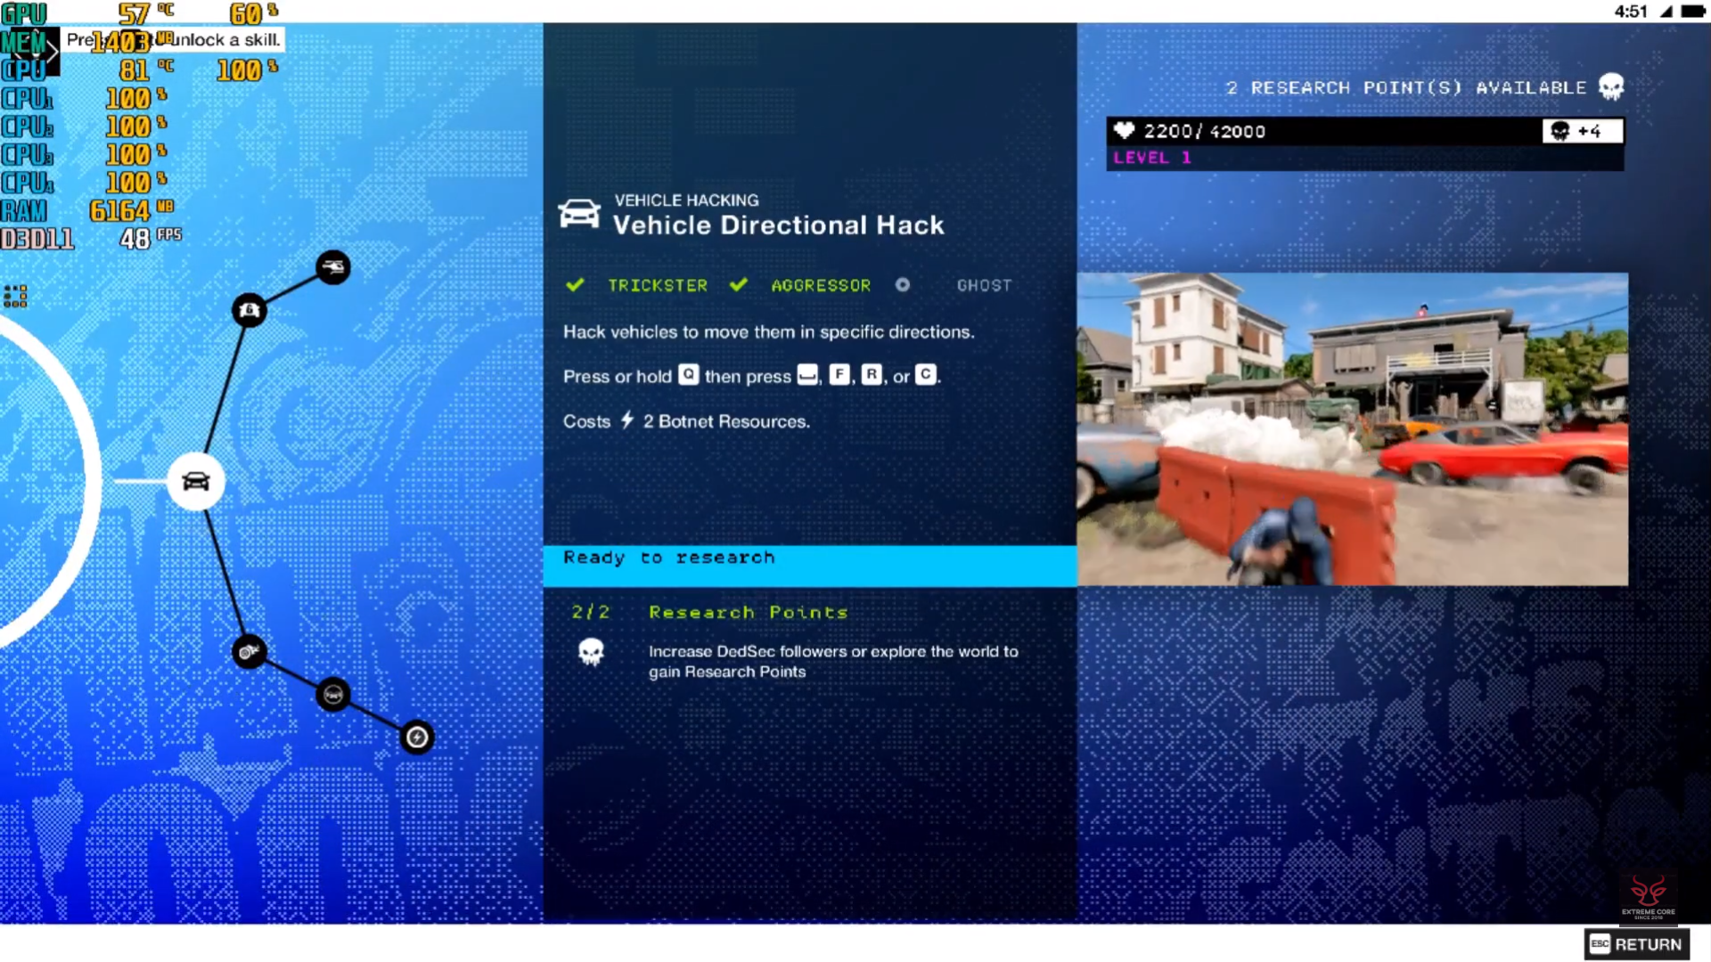Click the +4 skull reward badge
Viewport: 1711px width, 962px height.
(1583, 131)
